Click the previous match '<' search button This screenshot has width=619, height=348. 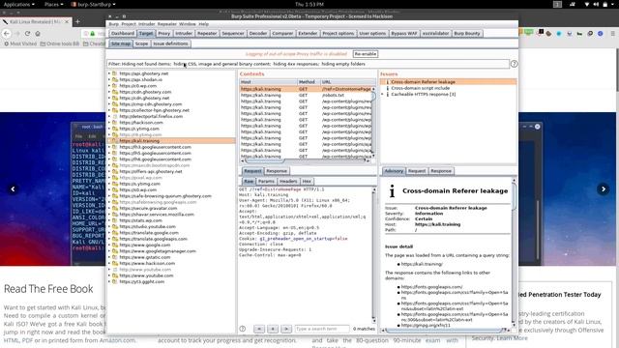[259, 329]
